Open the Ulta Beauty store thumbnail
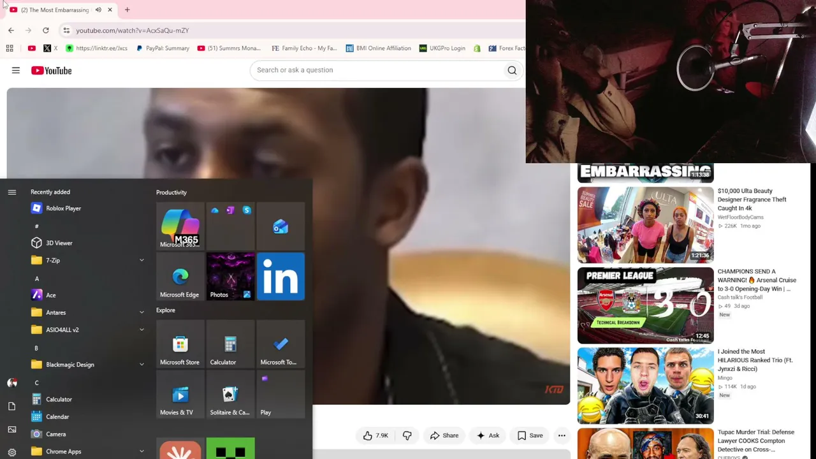Image resolution: width=816 pixels, height=459 pixels. coord(645,225)
